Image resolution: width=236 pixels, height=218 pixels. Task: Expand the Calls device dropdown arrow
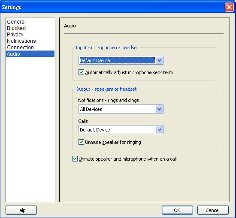pyautogui.click(x=159, y=130)
